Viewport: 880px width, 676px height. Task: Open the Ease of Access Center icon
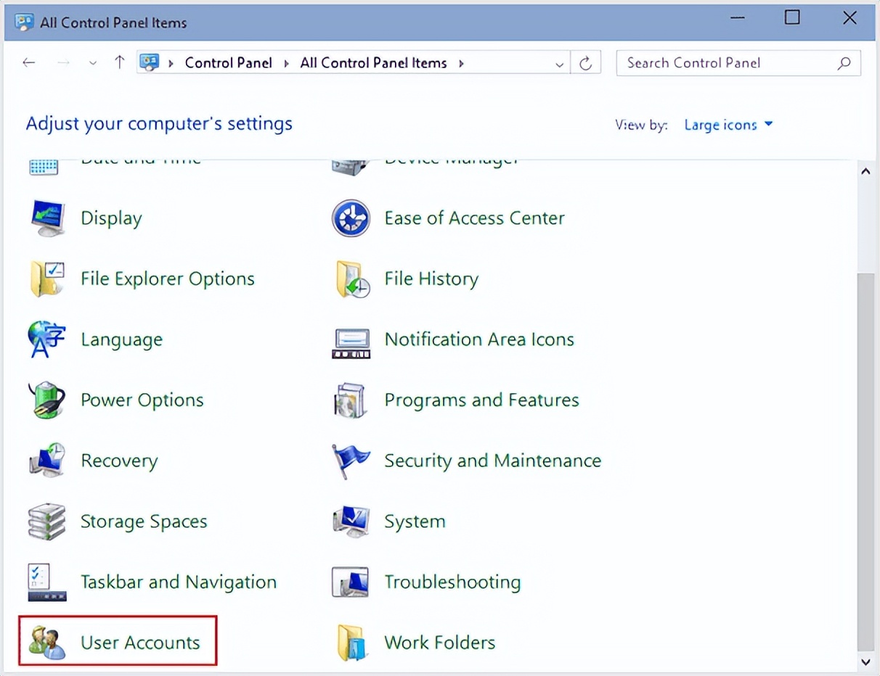pyautogui.click(x=351, y=218)
